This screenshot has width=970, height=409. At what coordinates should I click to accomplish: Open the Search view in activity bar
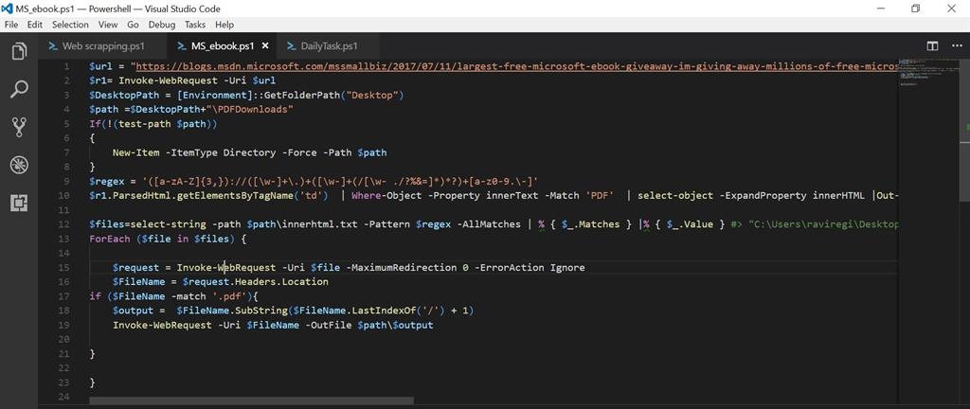tap(19, 89)
